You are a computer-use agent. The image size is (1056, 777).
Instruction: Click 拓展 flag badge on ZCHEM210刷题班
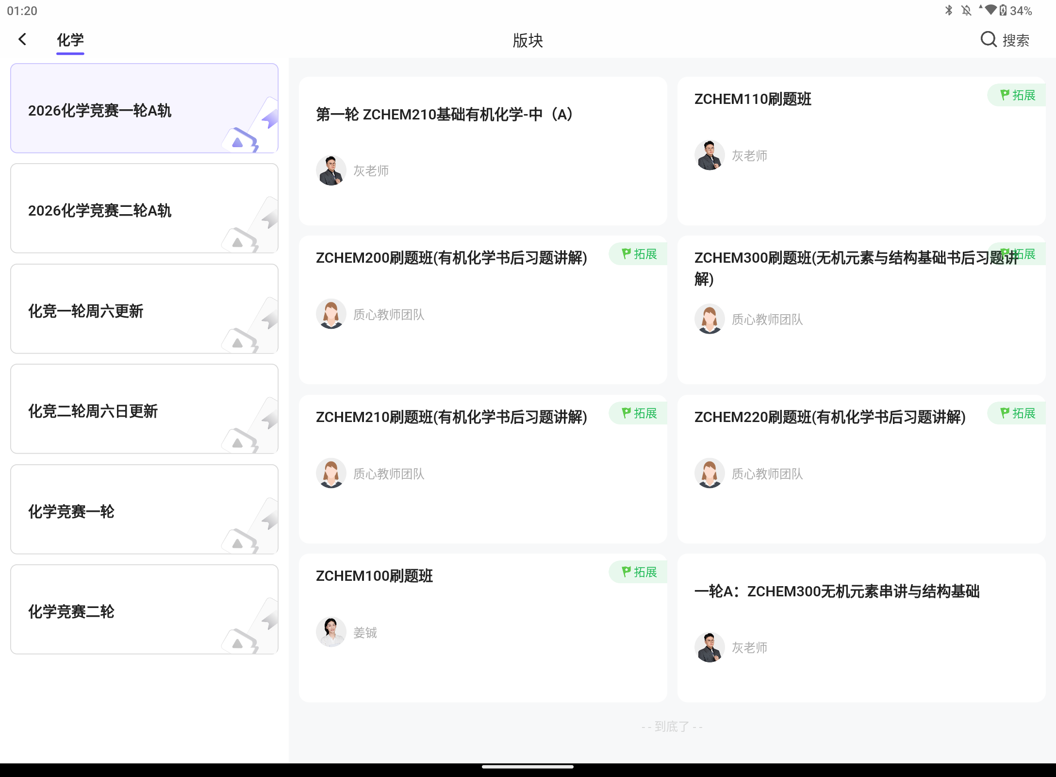pos(638,413)
